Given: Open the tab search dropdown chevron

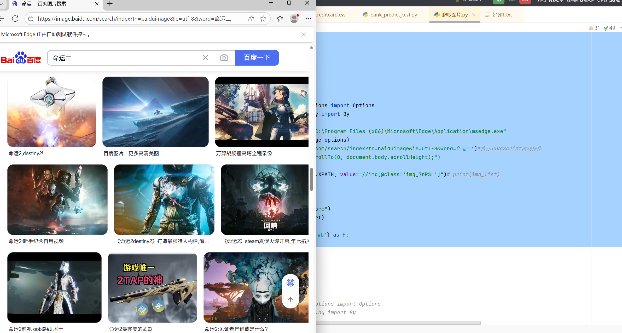Looking at the screenshot, I should click(2, 4).
